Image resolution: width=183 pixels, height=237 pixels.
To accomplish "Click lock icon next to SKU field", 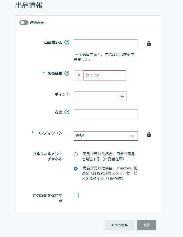I will [149, 44].
